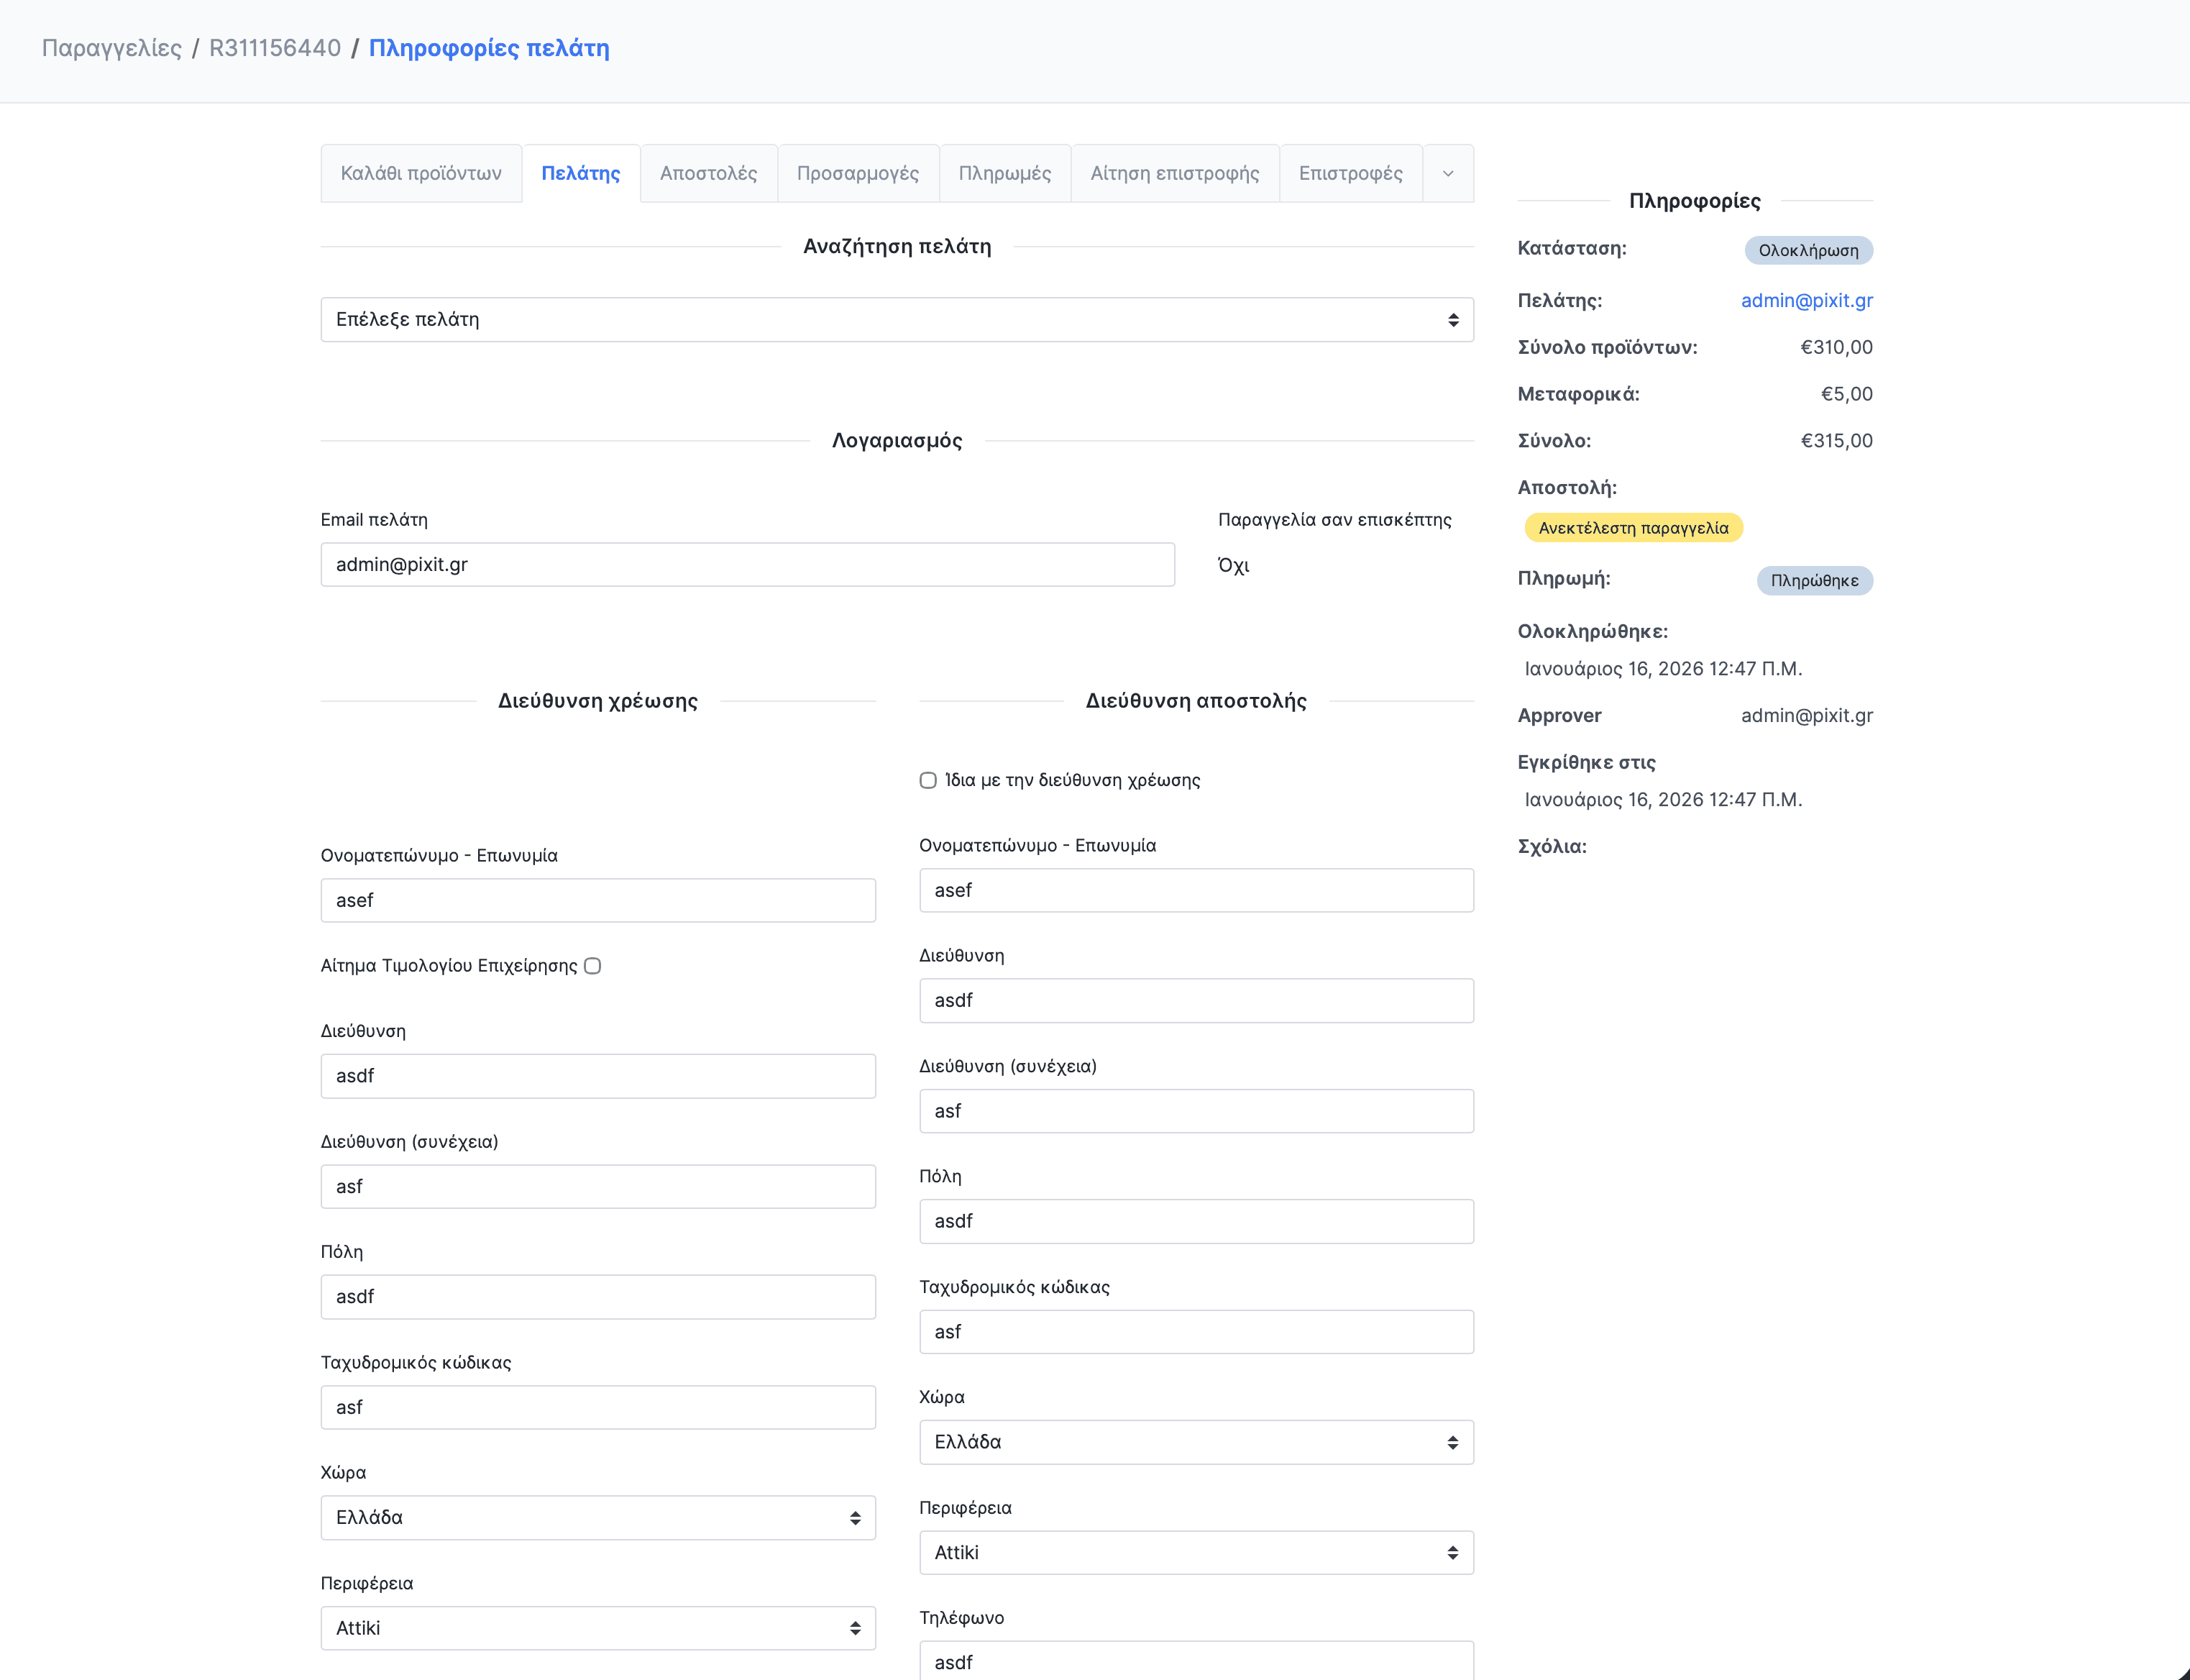Enable 'Αίτημα Τιμολογίου Επιχείρησης' checkbox
The height and width of the screenshot is (1680, 2190).
pos(592,966)
